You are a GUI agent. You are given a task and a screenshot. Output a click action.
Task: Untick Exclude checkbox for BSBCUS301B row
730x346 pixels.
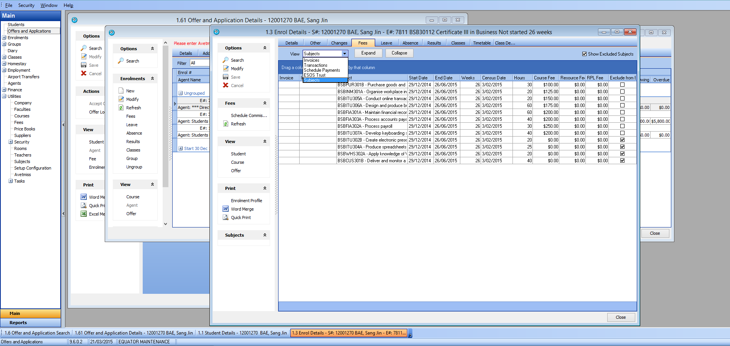(x=622, y=161)
